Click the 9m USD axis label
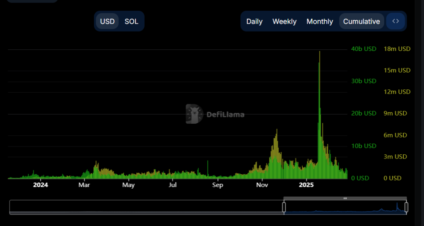Screen dimensions: 424x226 click(395, 113)
